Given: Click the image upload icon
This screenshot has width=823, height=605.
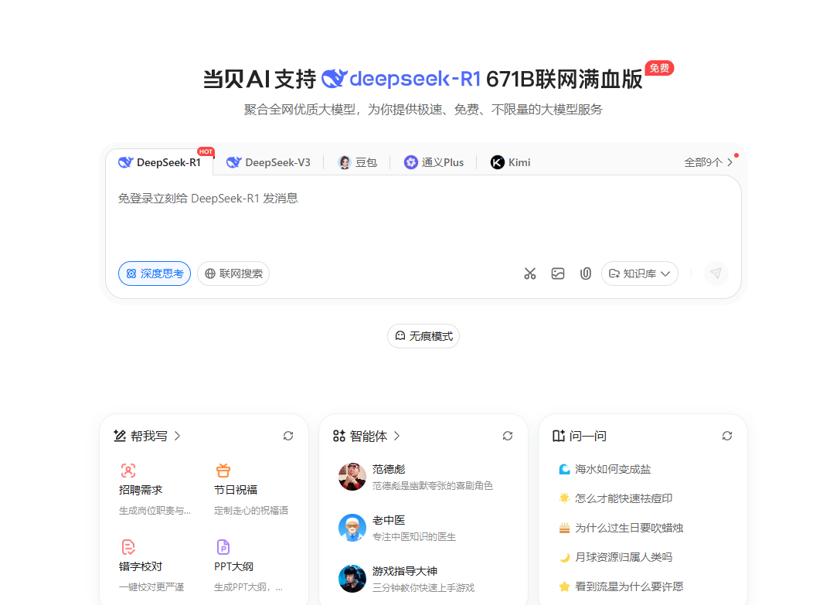Looking at the screenshot, I should pyautogui.click(x=558, y=274).
